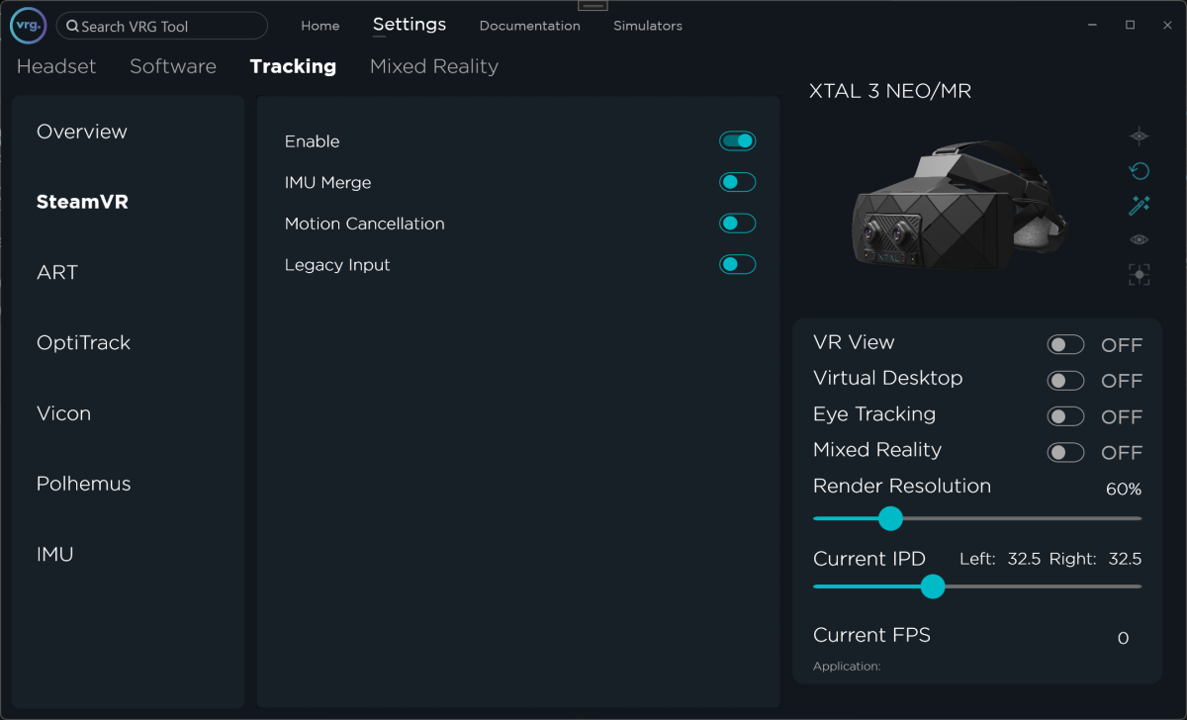The height and width of the screenshot is (720, 1187).
Task: Open the Polhemus tracking section
Action: tap(84, 484)
